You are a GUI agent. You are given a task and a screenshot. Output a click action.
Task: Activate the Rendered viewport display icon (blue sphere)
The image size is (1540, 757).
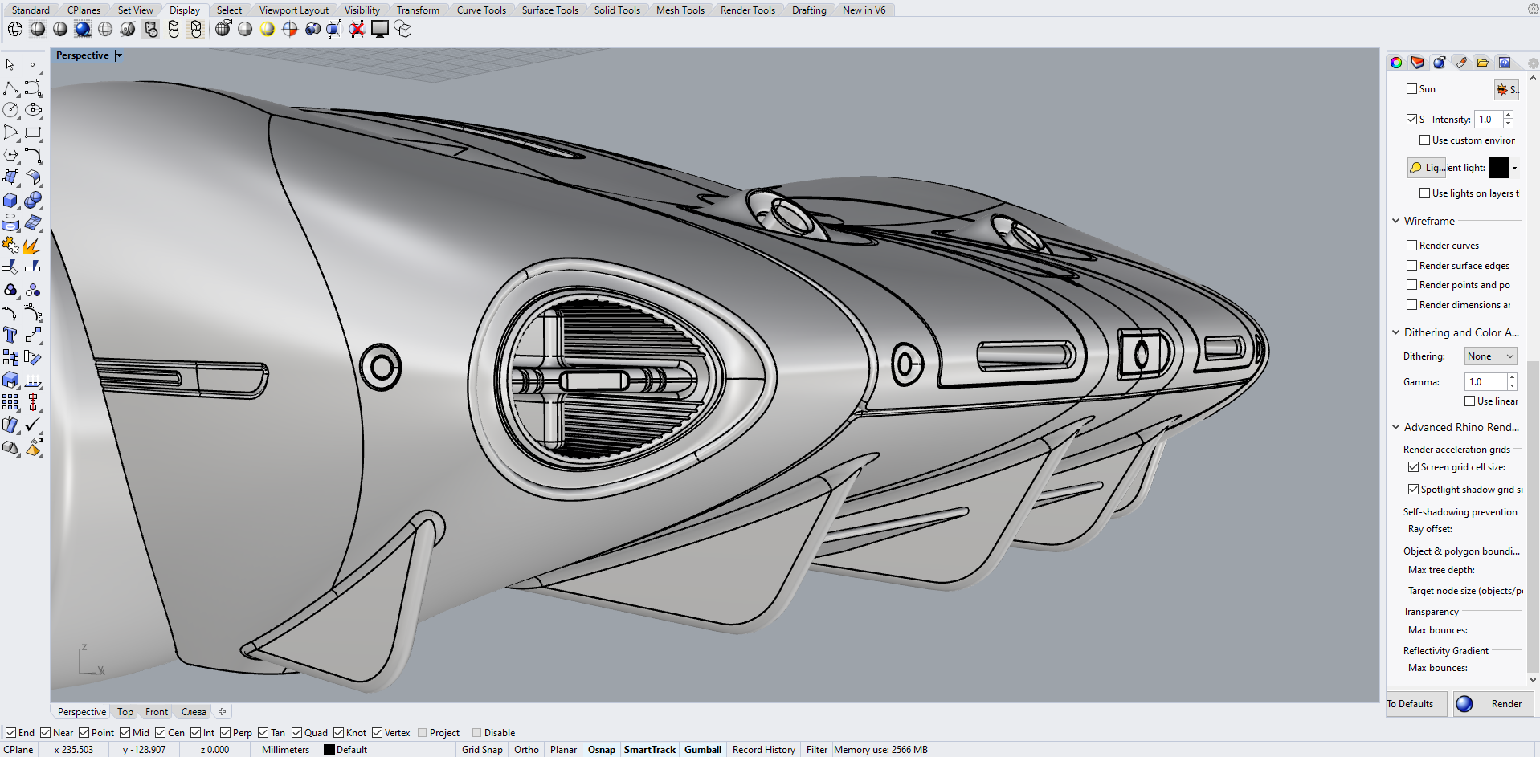[83, 28]
